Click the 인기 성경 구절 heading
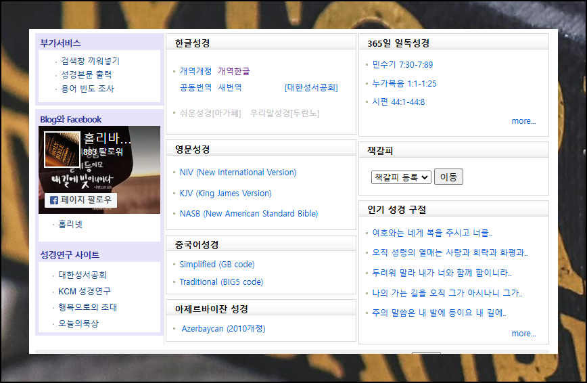 tap(397, 210)
